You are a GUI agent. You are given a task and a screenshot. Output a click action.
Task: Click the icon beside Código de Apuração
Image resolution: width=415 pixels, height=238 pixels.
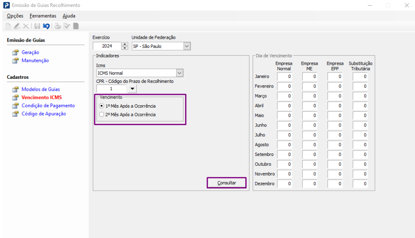click(x=16, y=114)
